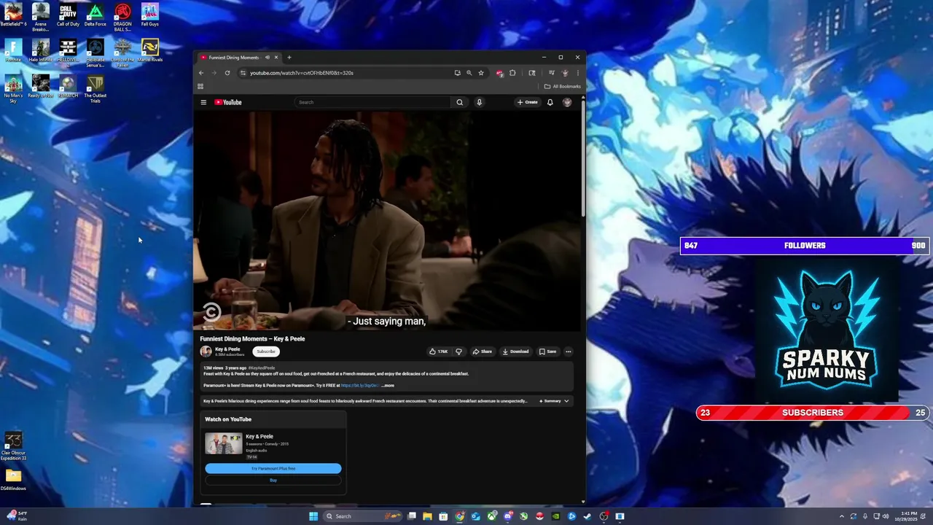Open YouTube account avatar menu
Image resolution: width=933 pixels, height=525 pixels.
[x=567, y=102]
